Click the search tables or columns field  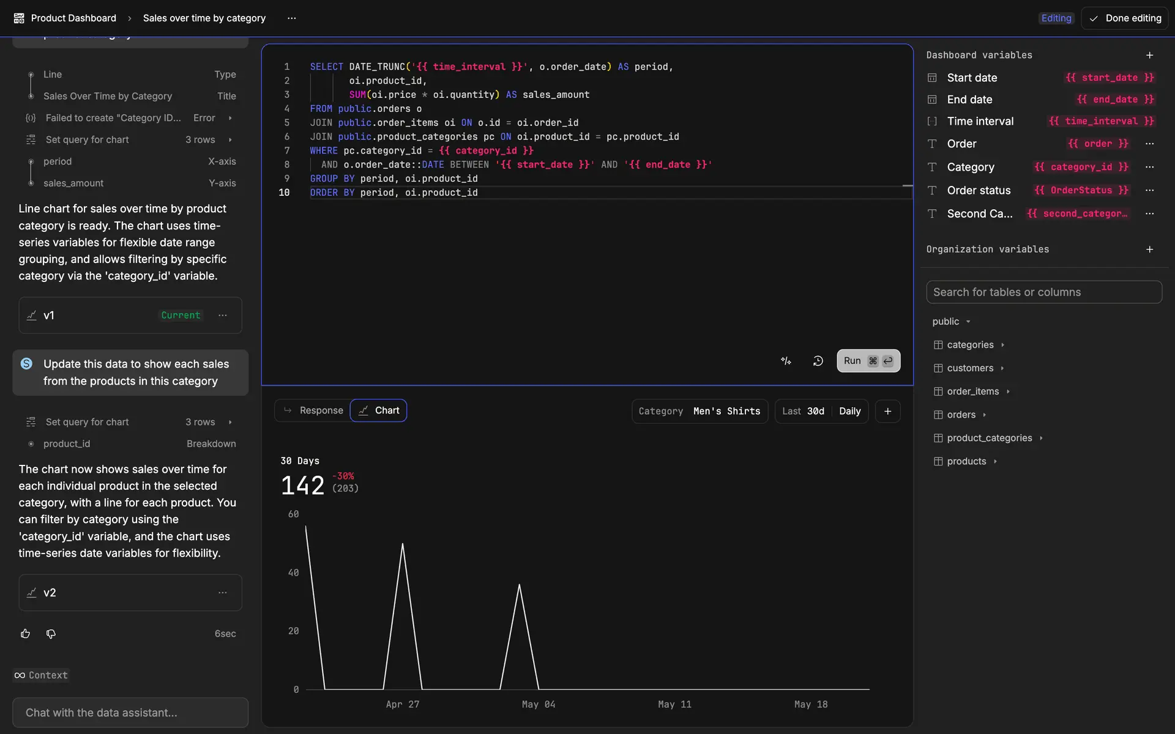pos(1043,292)
